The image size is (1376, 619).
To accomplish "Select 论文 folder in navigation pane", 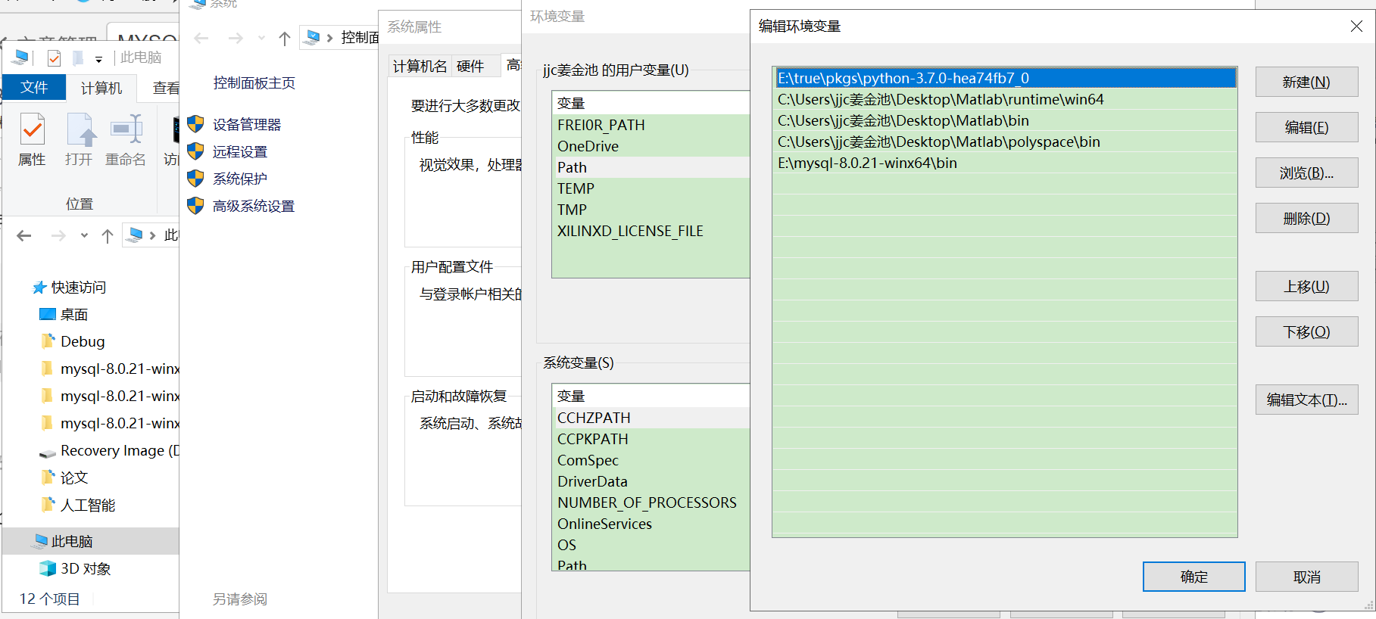I will coord(74,478).
